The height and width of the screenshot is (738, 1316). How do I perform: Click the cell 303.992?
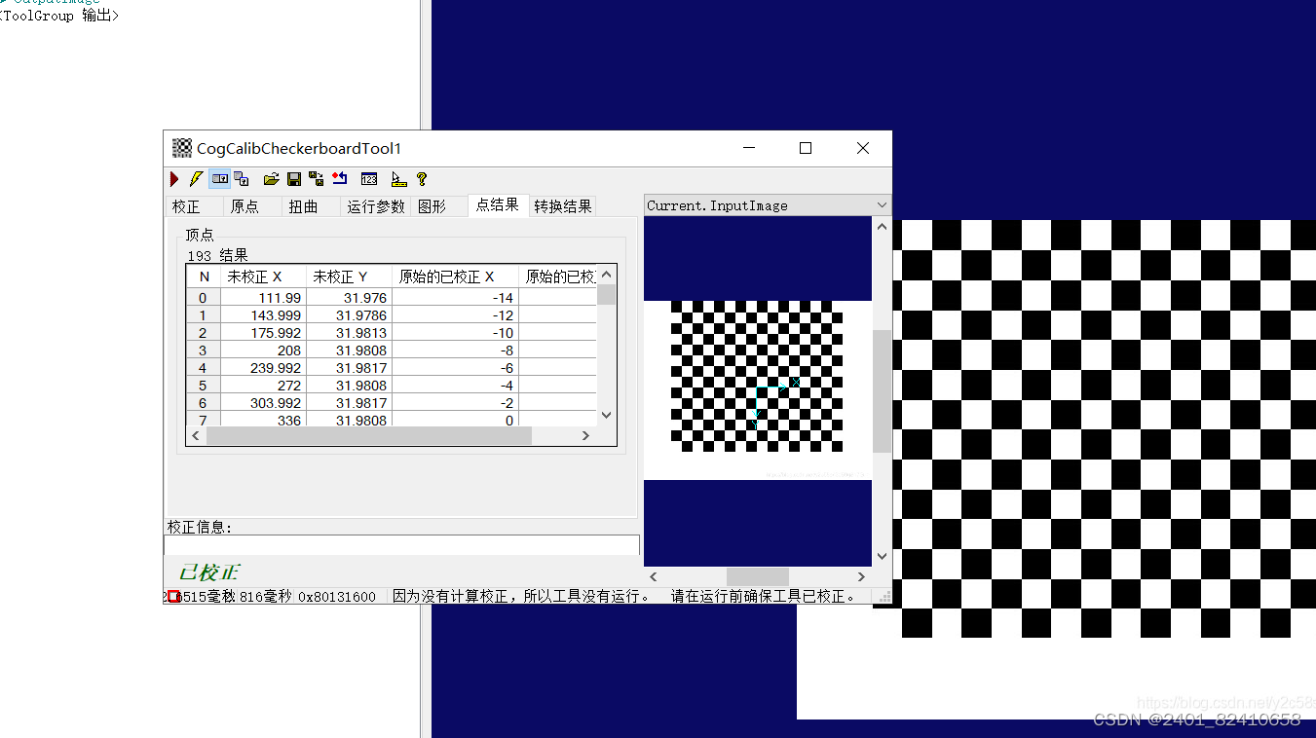pyautogui.click(x=263, y=403)
